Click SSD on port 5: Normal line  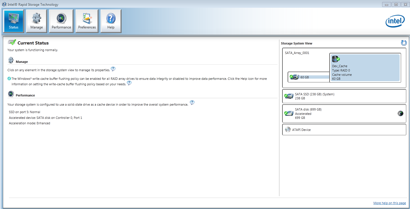click(24, 112)
